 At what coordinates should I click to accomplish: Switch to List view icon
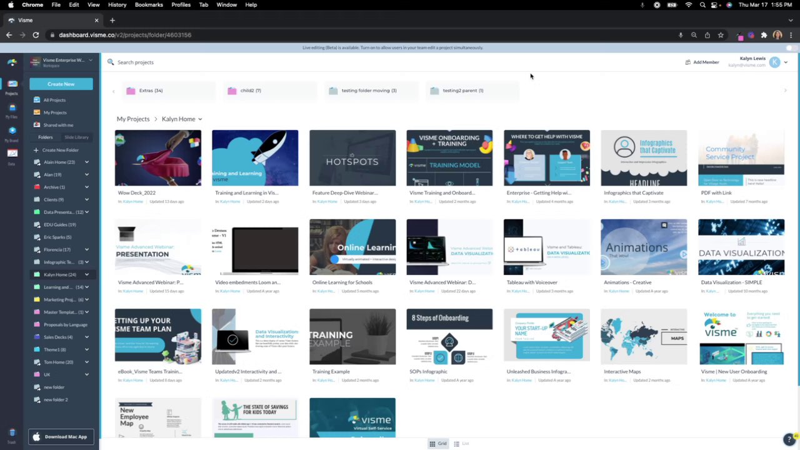[456, 444]
